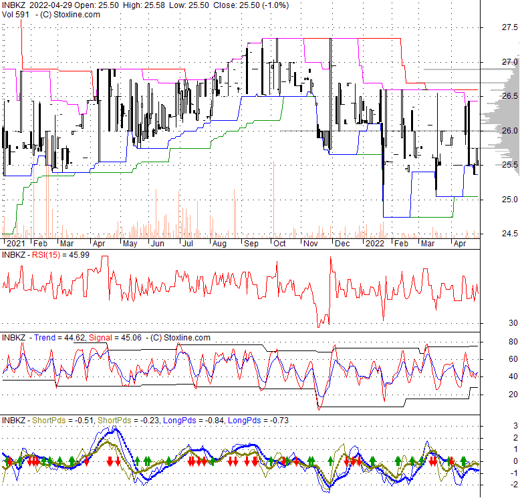
Task: Click the 3 level on the bottom oscillator axis
Action: (x=515, y=426)
